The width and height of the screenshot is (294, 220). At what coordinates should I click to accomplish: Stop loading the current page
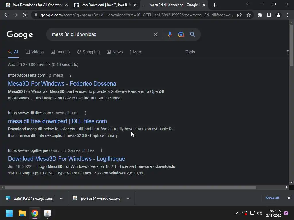coord(25,15)
